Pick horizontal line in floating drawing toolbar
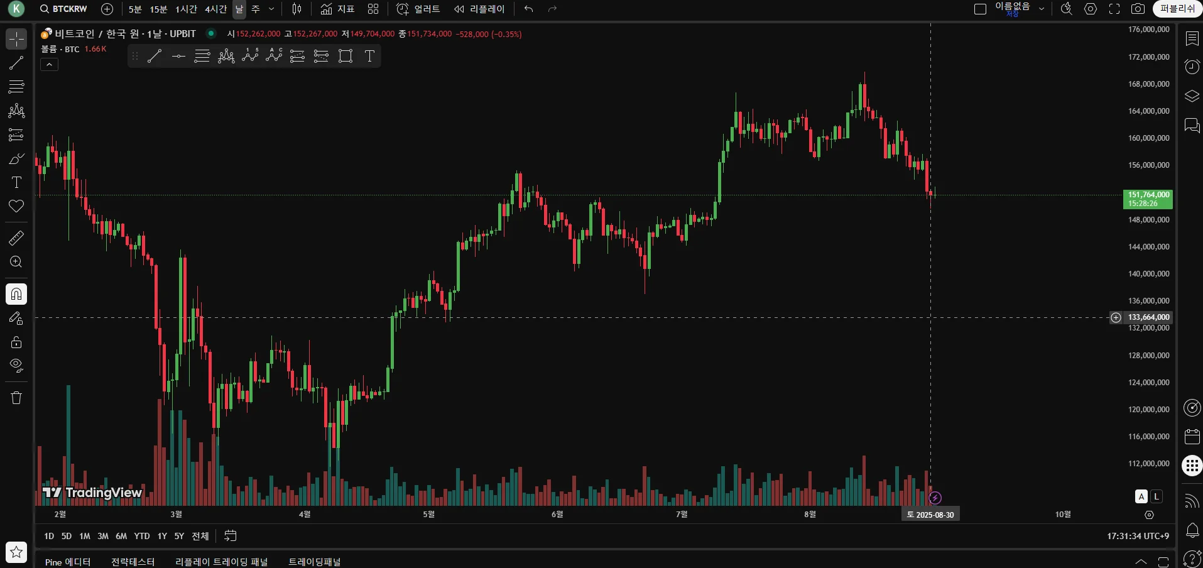 coord(178,57)
